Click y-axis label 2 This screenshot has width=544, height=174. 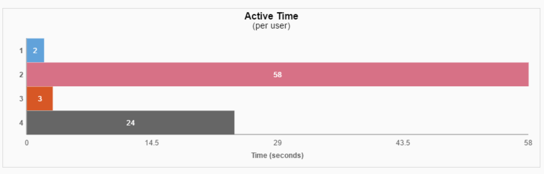tap(21, 75)
